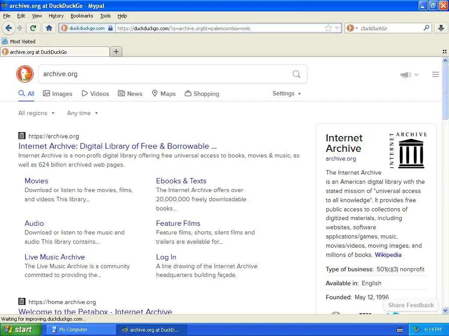Switch to the Shopping results tab
This screenshot has height=336, width=449.
tap(202, 94)
